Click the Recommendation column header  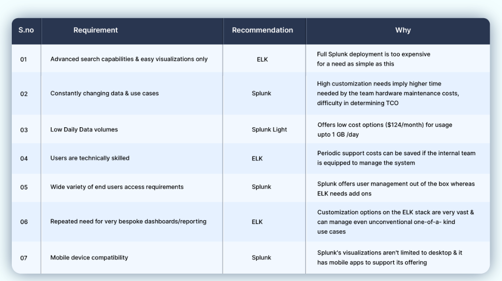262,30
